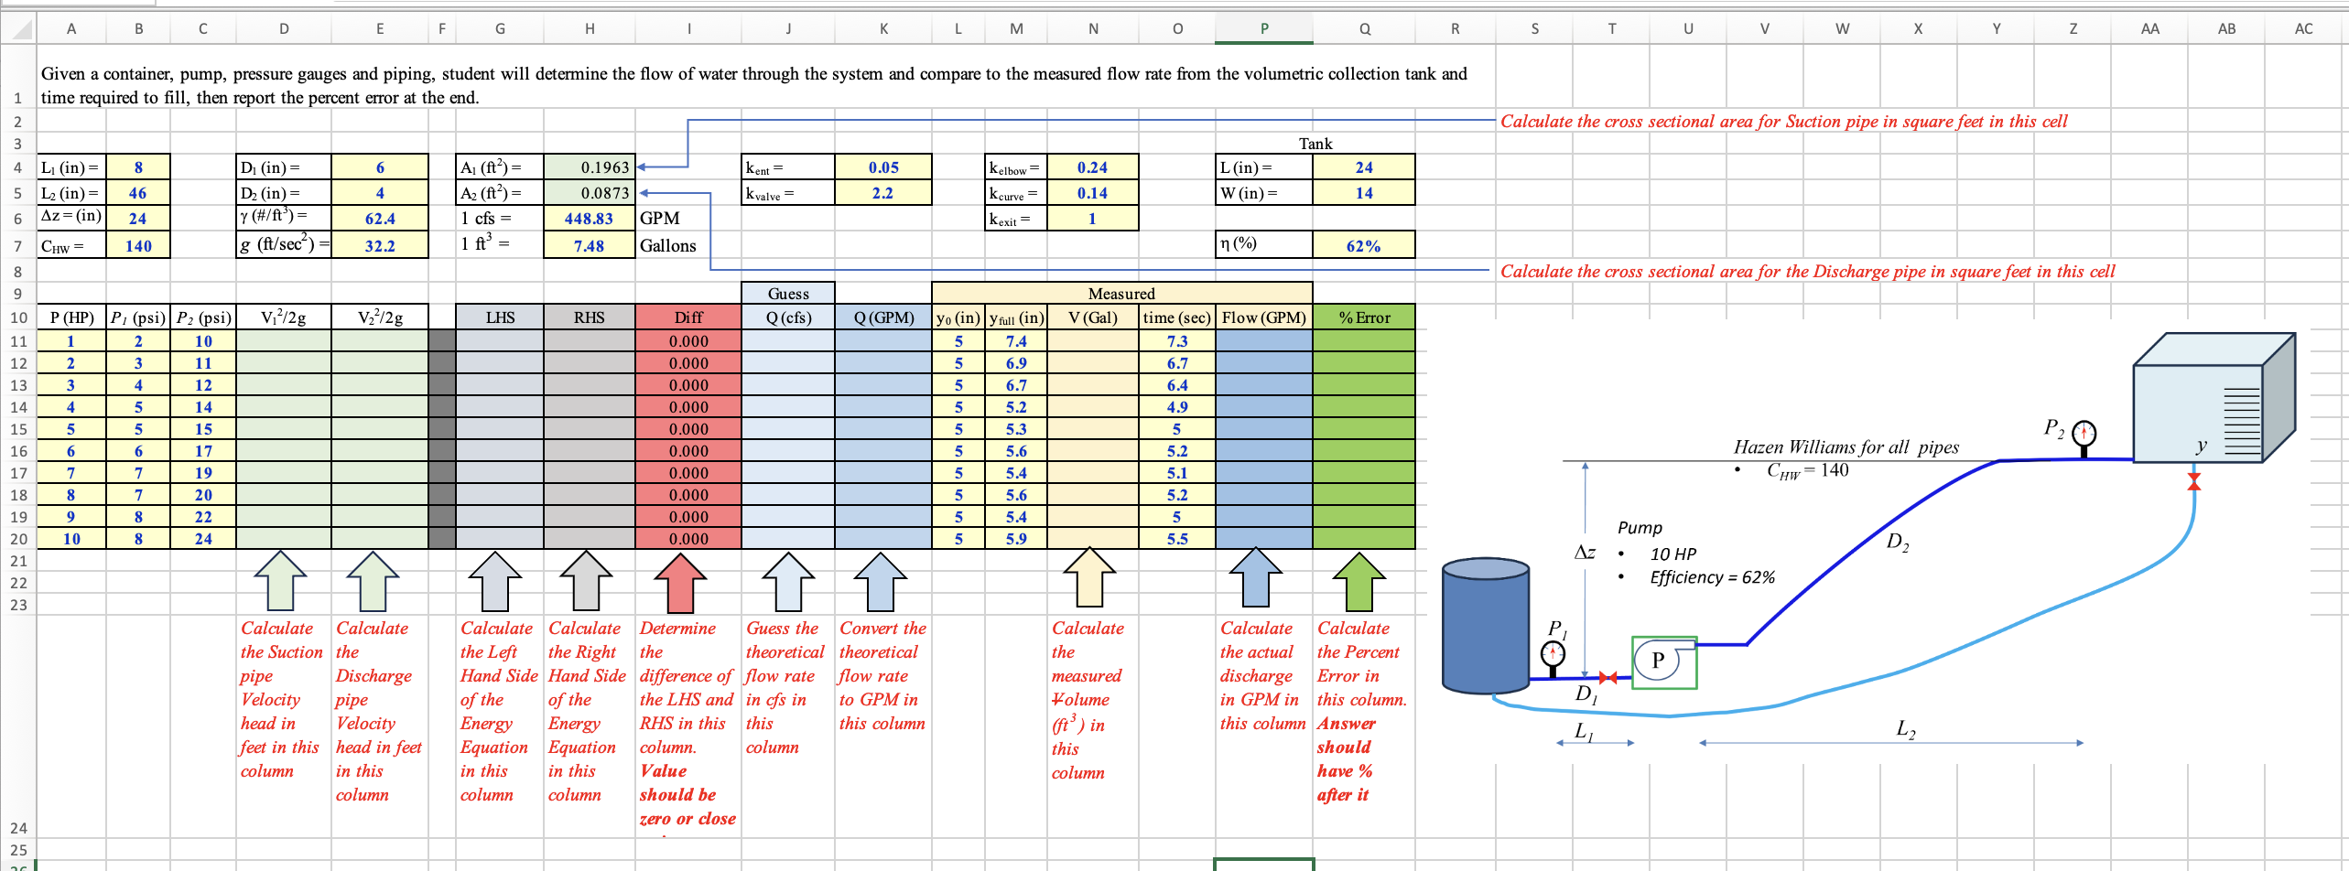Select the merged Measured header cell

pos(1121,294)
